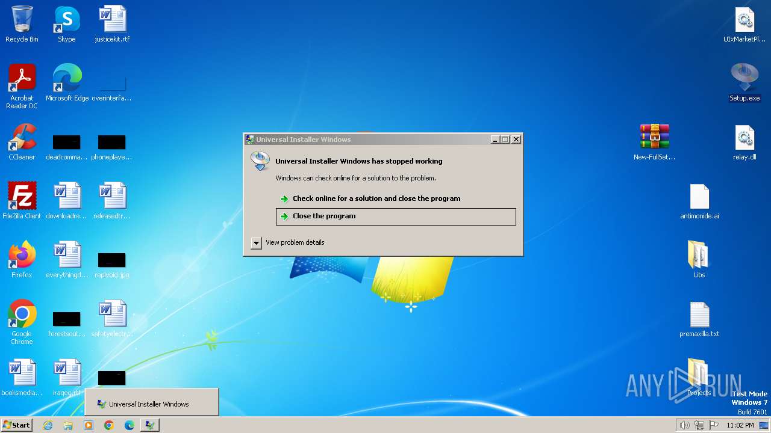771x433 pixels.
Task: Select the everythingd document icon
Action: [67, 259]
